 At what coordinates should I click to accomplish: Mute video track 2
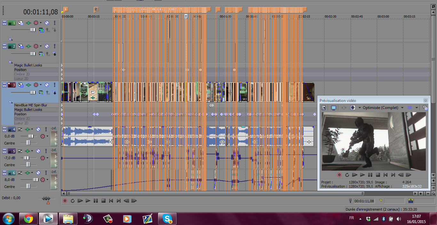47,46
